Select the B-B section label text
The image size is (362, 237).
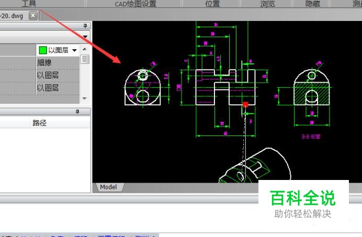(311, 137)
